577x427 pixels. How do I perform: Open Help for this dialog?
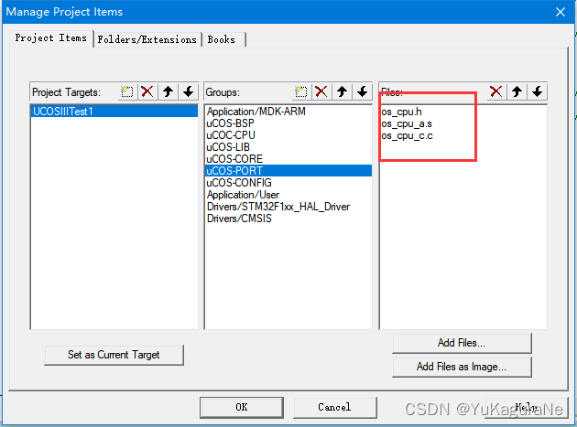(x=527, y=407)
